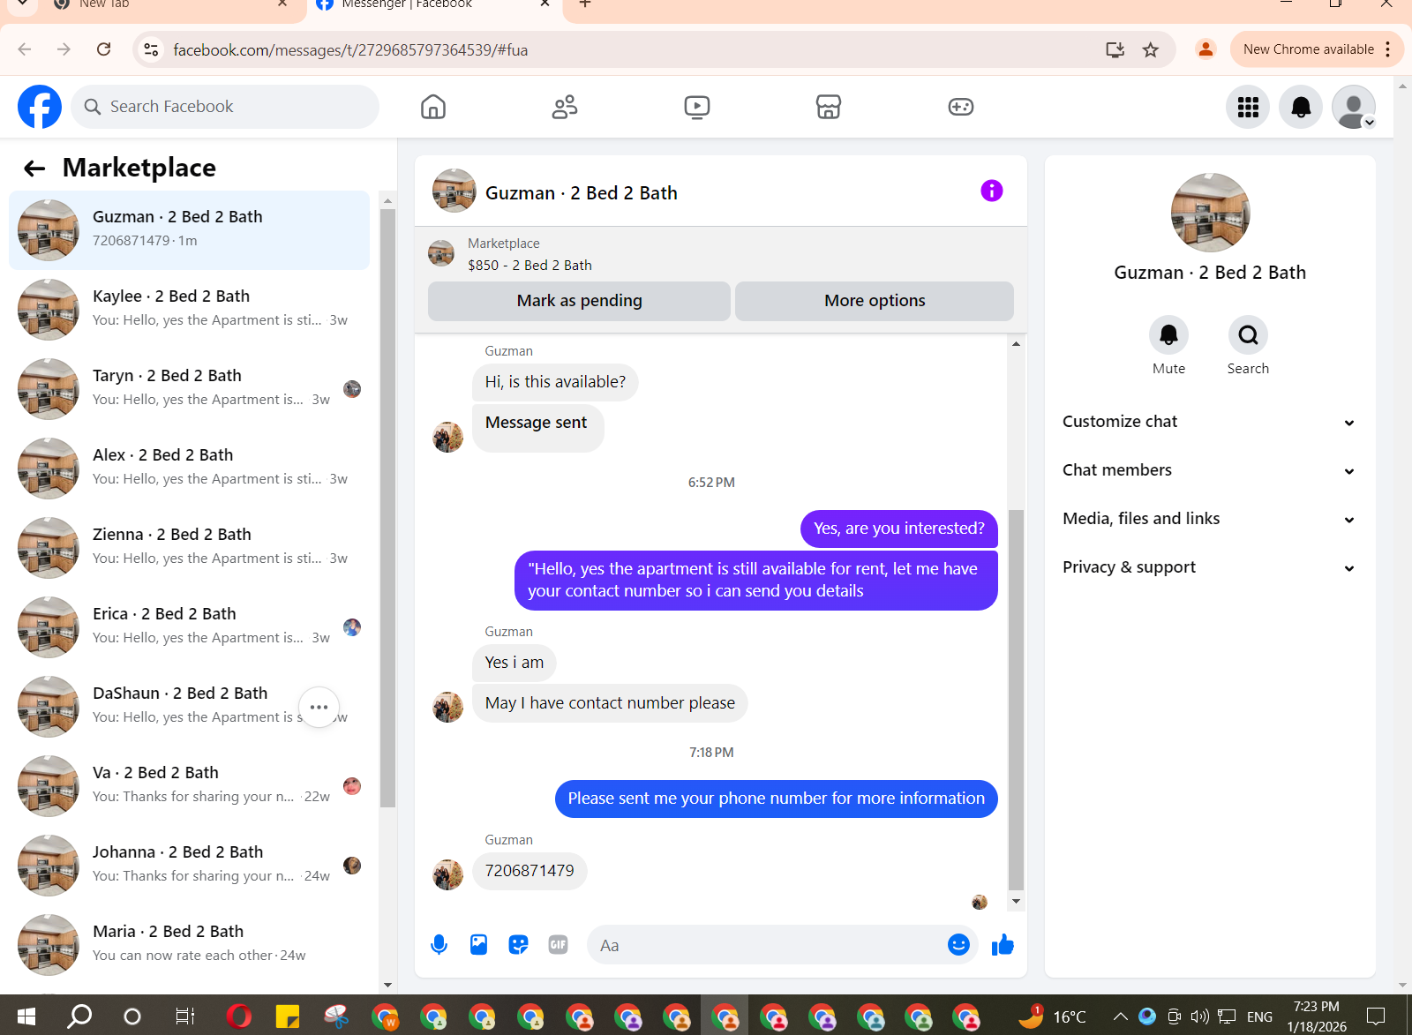Reload the page
The width and height of the screenshot is (1412, 1035).
[x=104, y=49]
